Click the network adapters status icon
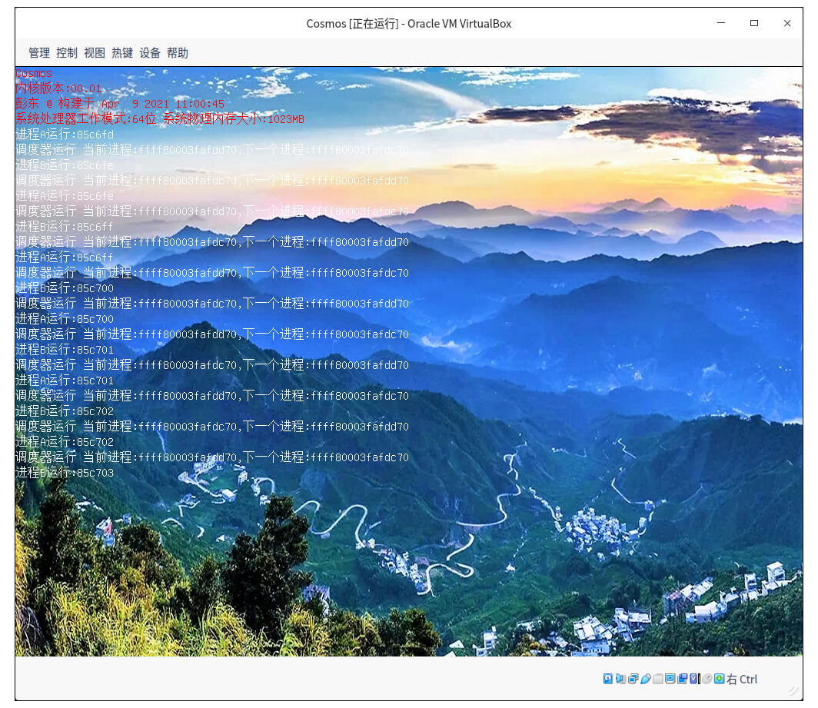Image resolution: width=818 pixels, height=708 pixels. coord(633,678)
